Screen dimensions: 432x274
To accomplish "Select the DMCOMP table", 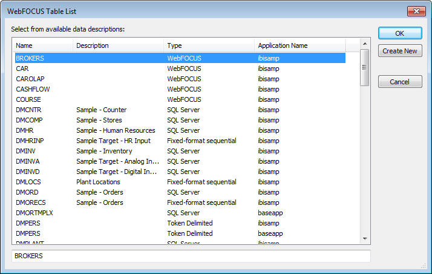I will pyautogui.click(x=29, y=120).
